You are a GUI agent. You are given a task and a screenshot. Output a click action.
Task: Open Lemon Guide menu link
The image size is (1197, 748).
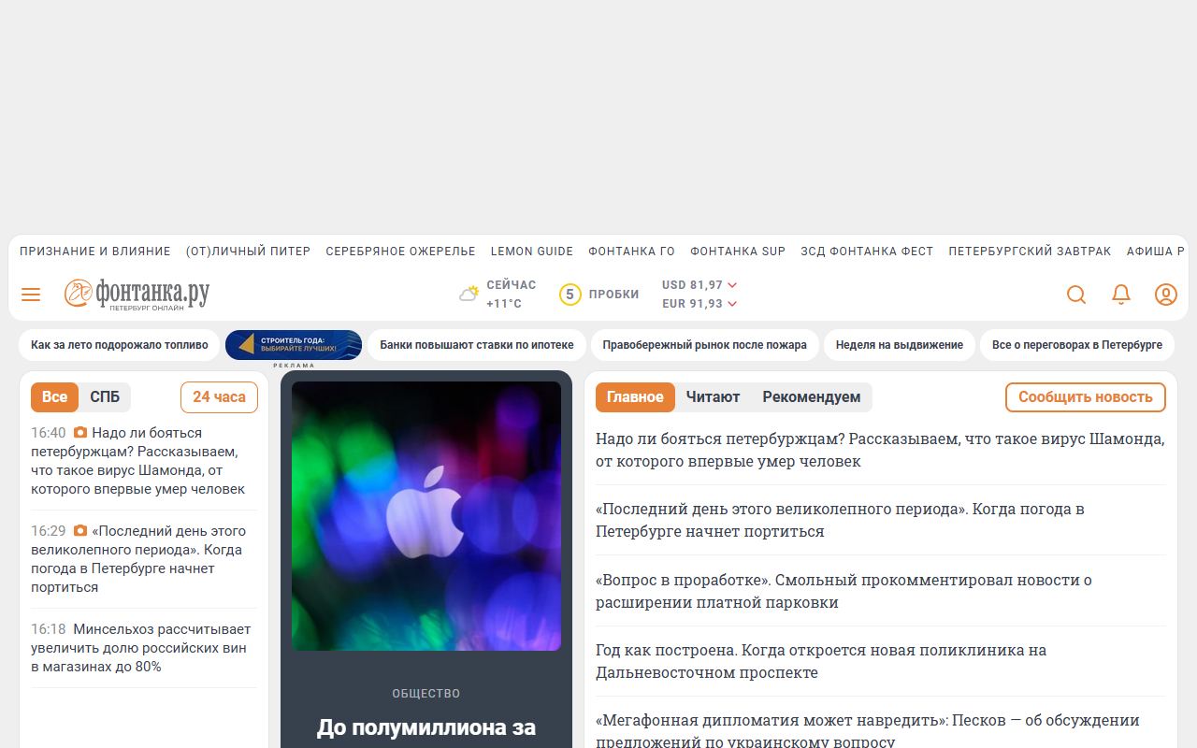point(532,252)
